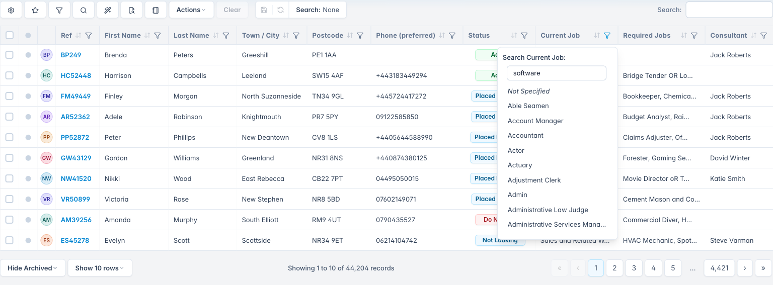Click the top-right Search input box
The width and height of the screenshot is (773, 285).
(x=729, y=10)
